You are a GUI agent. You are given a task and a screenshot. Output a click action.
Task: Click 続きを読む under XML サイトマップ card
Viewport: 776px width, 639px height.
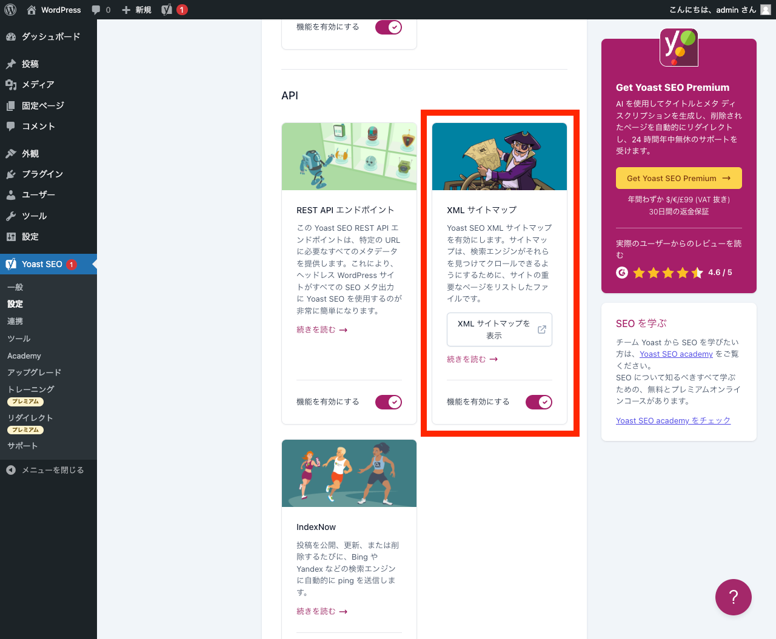pyautogui.click(x=472, y=359)
